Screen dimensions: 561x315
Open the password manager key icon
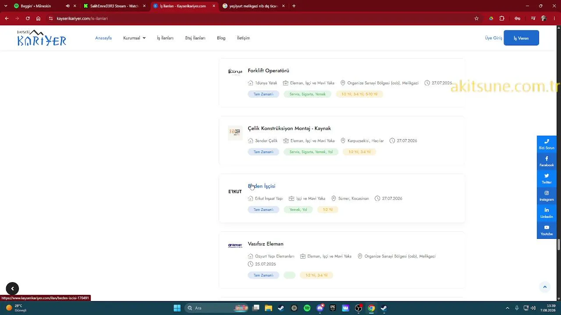pos(517,18)
